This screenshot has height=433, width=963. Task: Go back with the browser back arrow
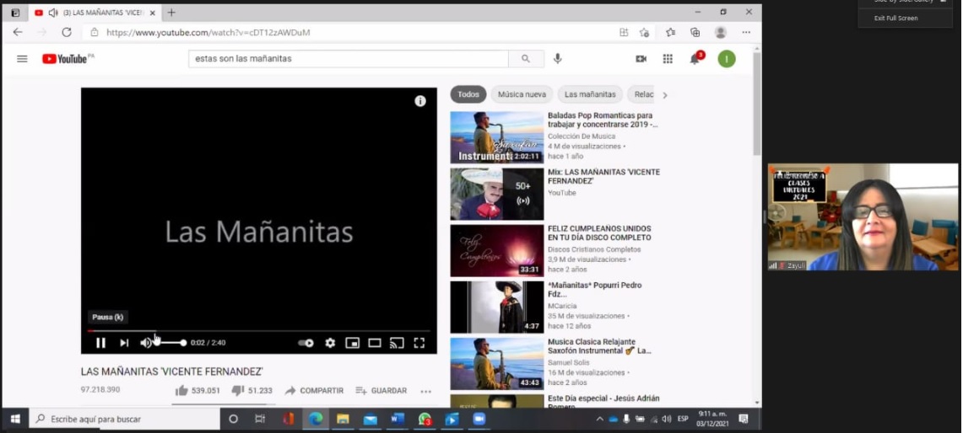tap(18, 33)
